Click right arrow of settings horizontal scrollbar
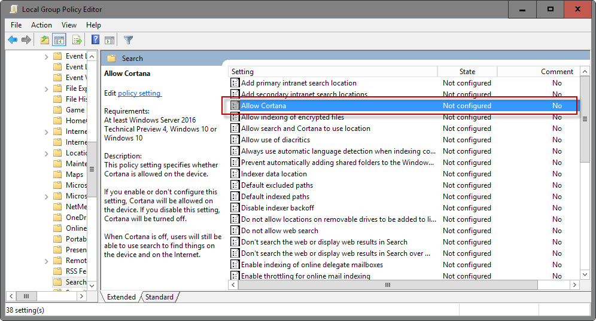The height and width of the screenshot is (321, 596). coord(574,285)
